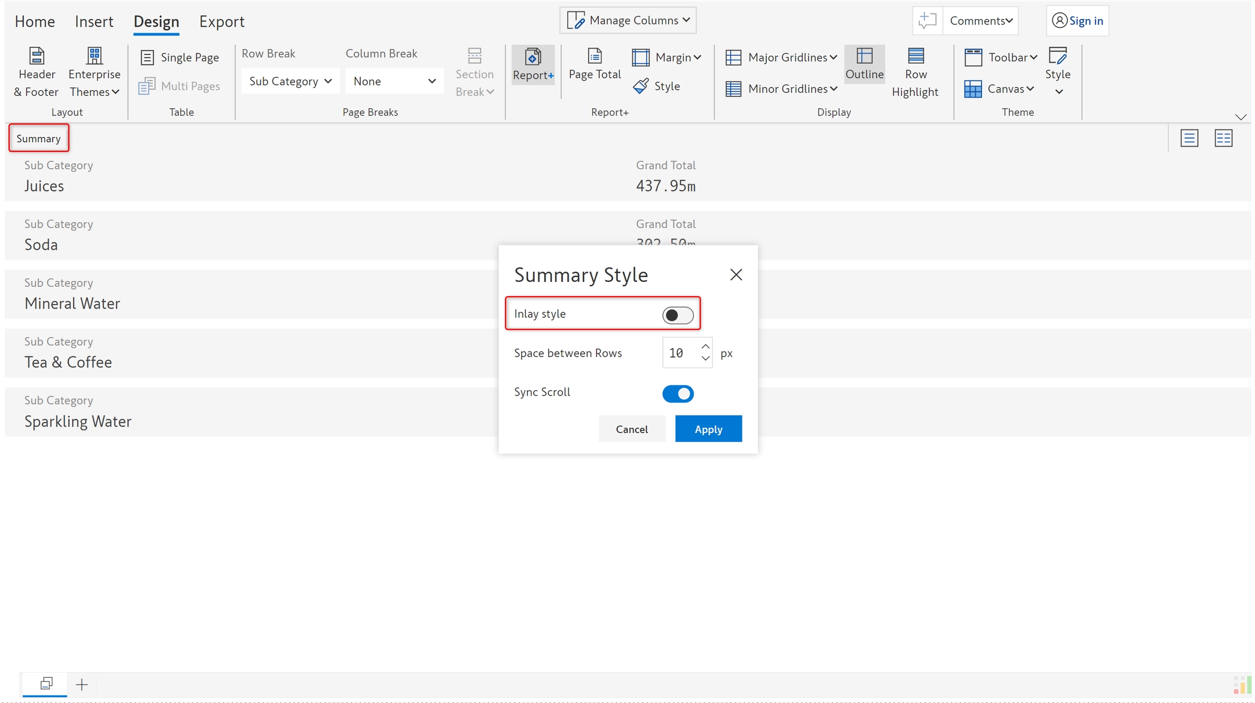Select the Single Page table option

point(180,57)
